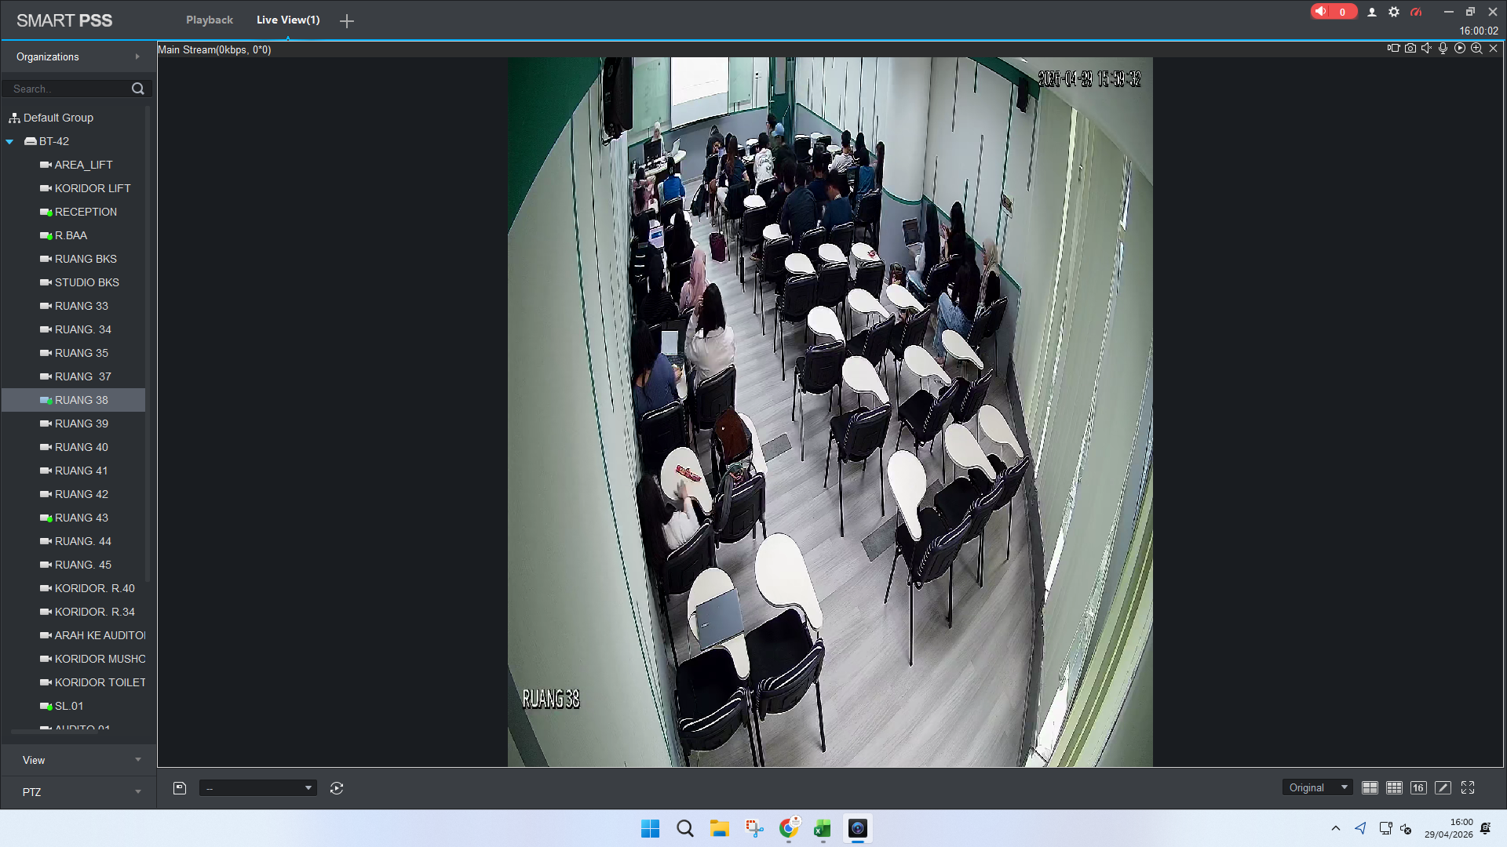Screen dimensions: 1507x847
Task: Select the SL.01 camera channel
Action: [69, 706]
